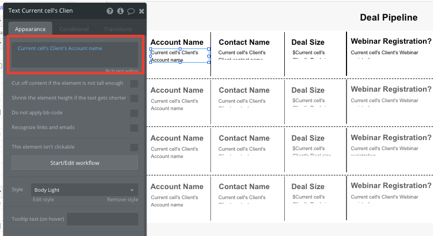Click the Tooltip text input field
This screenshot has width=433, height=236.
click(102, 219)
